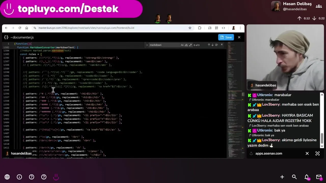Click Lov3berry's 'HAYIRA BASICAM' message

280,118
